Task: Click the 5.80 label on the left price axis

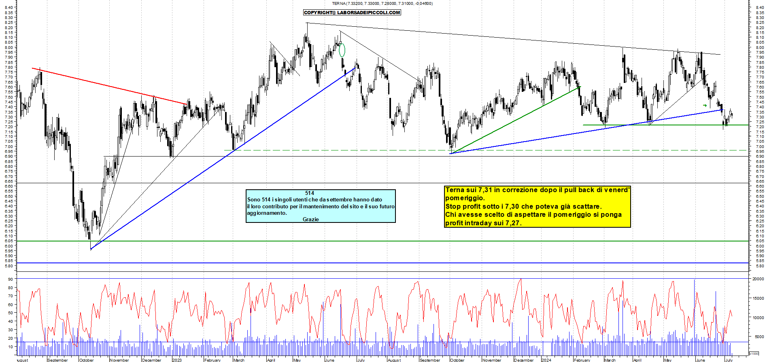Action: pyautogui.click(x=9, y=266)
